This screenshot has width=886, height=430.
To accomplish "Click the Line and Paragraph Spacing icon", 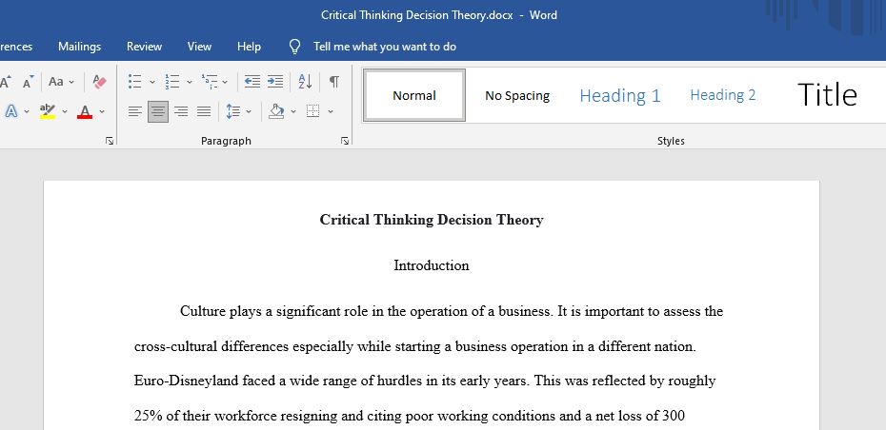I will 232,111.
